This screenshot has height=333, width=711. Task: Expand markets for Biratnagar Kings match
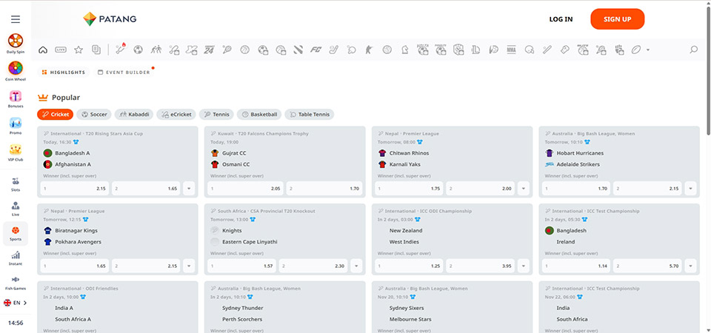(x=189, y=266)
